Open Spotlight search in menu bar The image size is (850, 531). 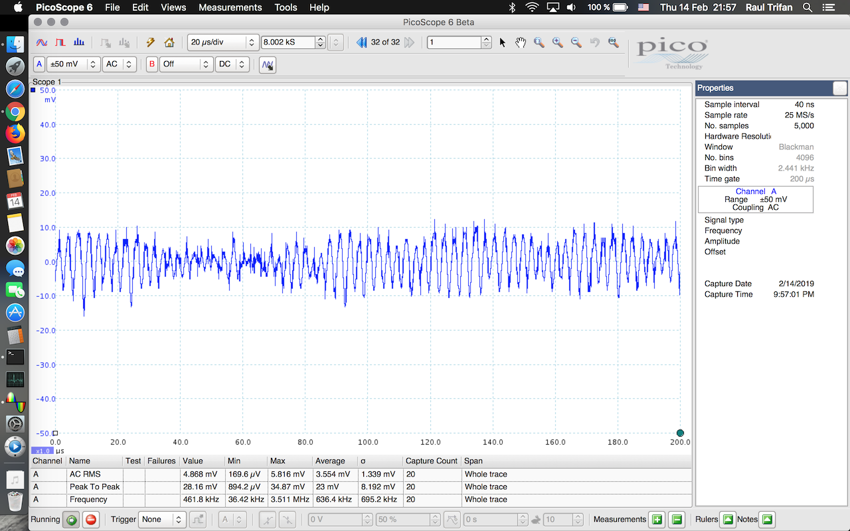point(807,7)
